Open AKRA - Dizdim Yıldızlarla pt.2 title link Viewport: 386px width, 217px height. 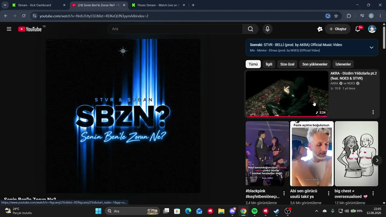[354, 76]
